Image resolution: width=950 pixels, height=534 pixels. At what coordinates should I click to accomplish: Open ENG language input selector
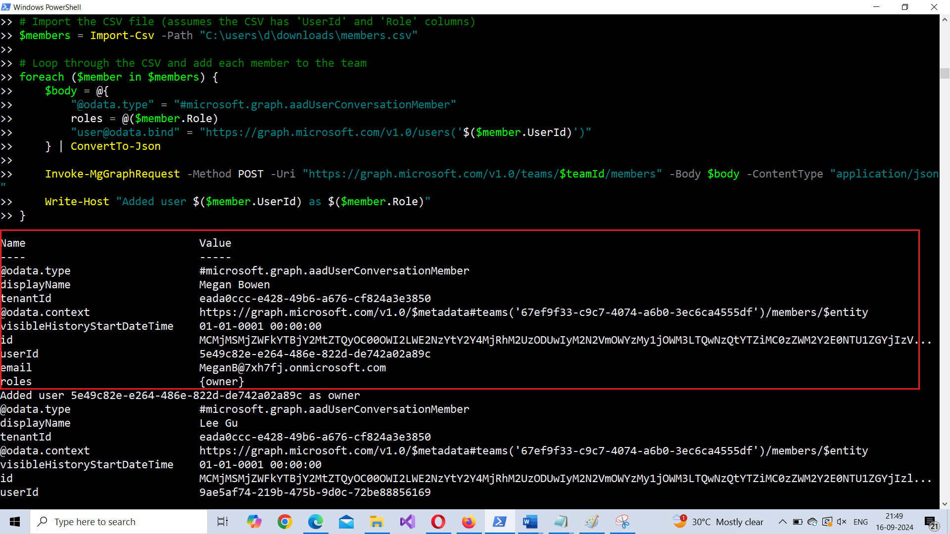coord(860,522)
